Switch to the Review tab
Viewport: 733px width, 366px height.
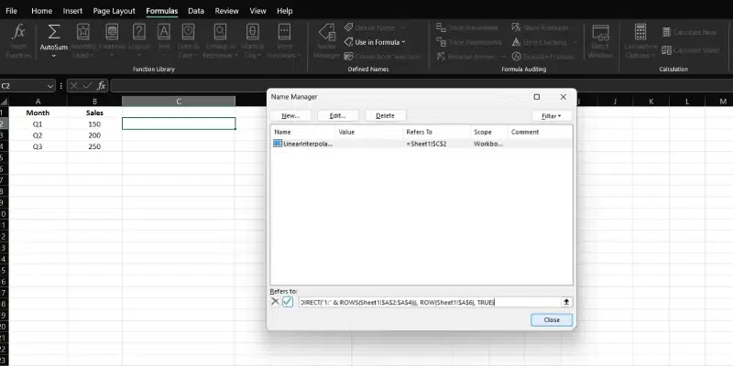tap(226, 11)
